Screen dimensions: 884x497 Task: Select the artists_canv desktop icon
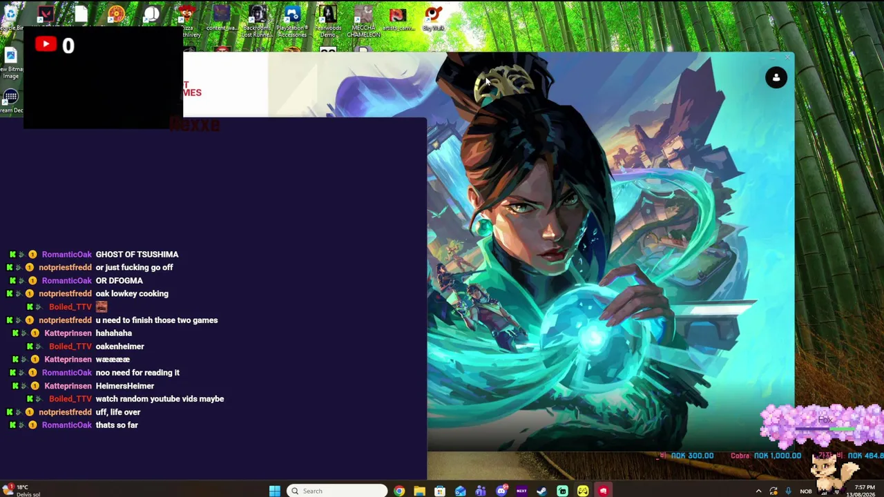tap(398, 19)
